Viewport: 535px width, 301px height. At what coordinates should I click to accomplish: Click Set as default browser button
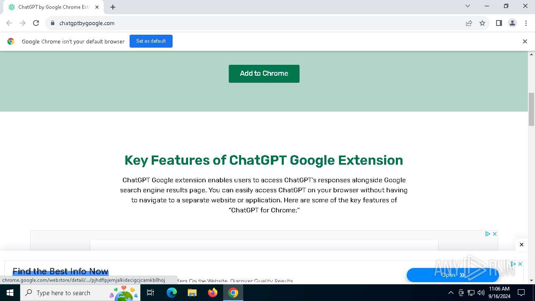151,41
